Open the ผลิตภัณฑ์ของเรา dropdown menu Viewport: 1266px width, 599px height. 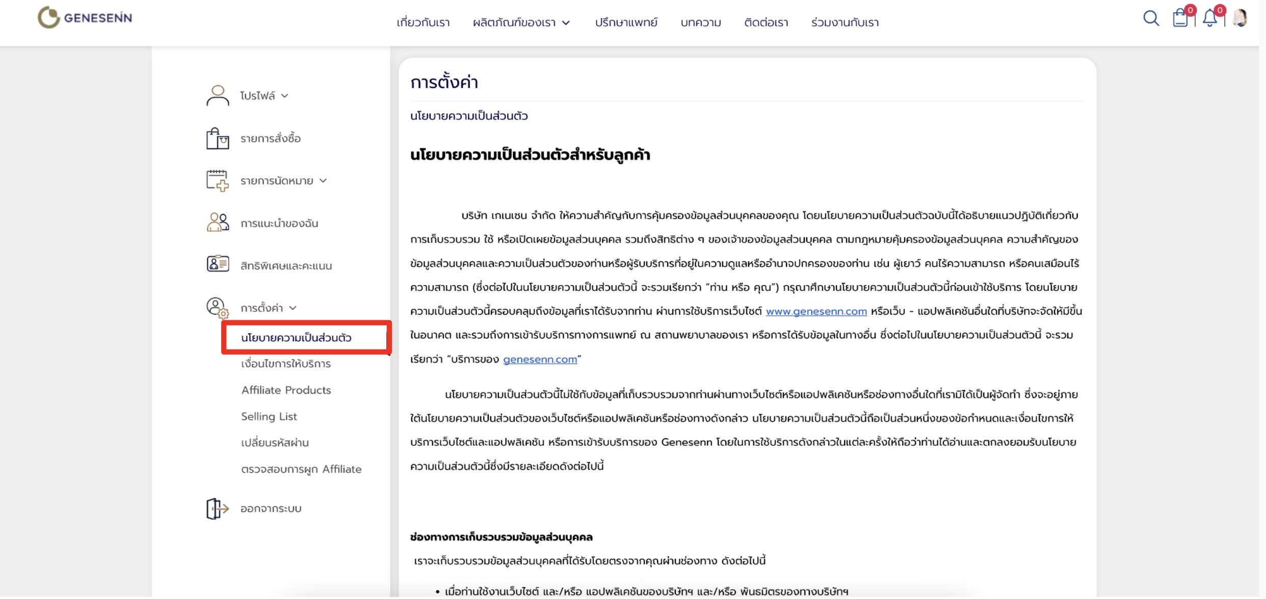click(x=521, y=23)
